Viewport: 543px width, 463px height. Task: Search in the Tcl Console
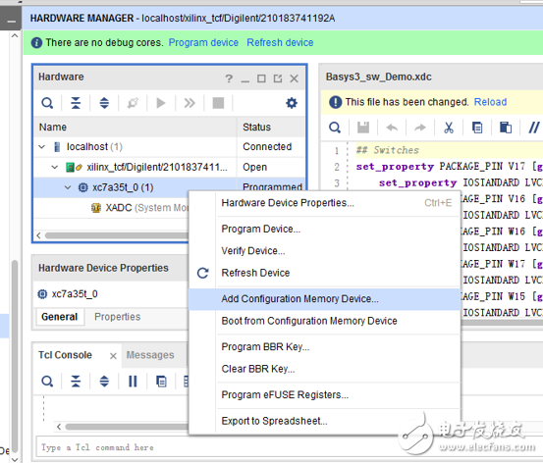[x=47, y=382]
